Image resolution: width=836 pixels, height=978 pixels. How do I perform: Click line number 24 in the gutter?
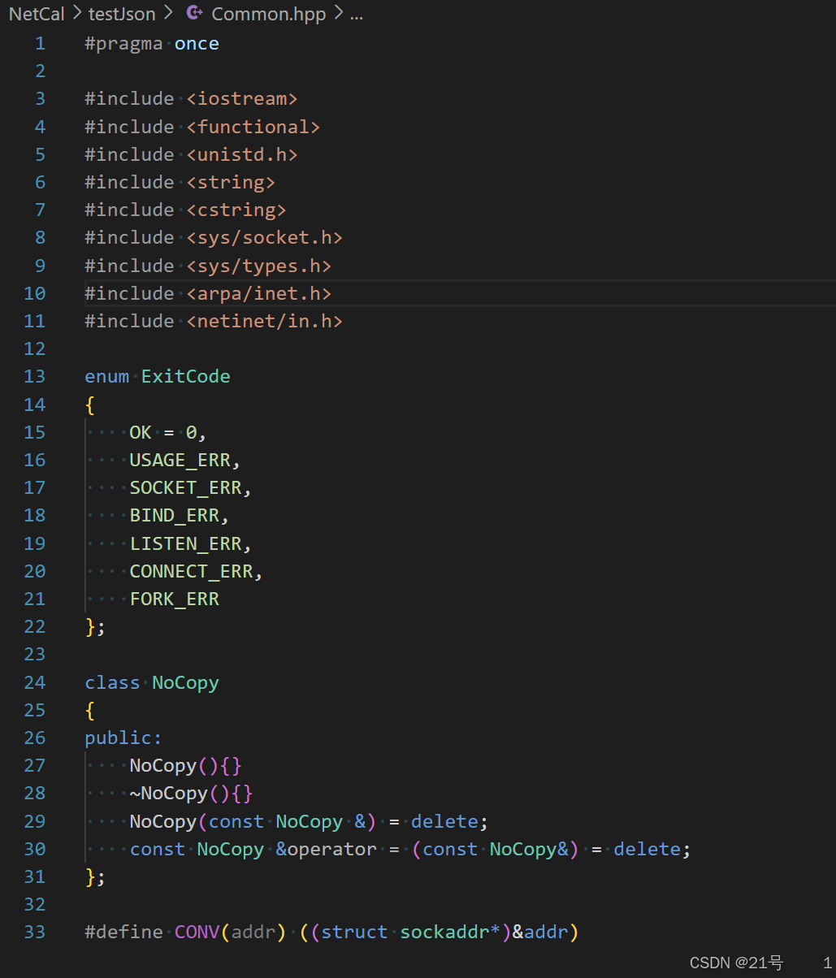pos(34,682)
